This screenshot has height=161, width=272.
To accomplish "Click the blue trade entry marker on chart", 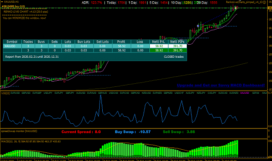I will click(198, 26).
